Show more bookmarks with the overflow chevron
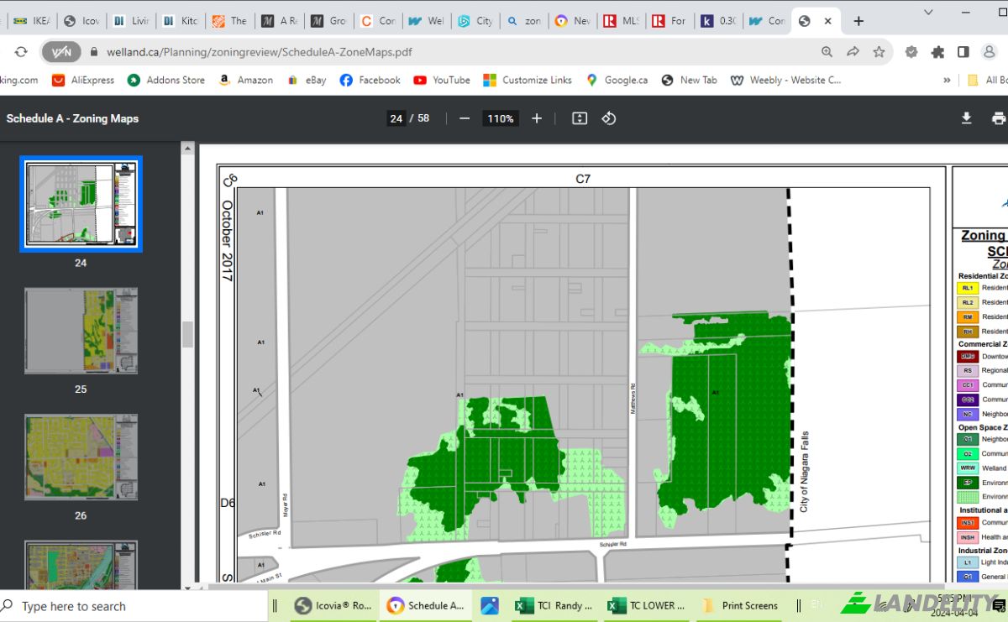 (x=948, y=81)
